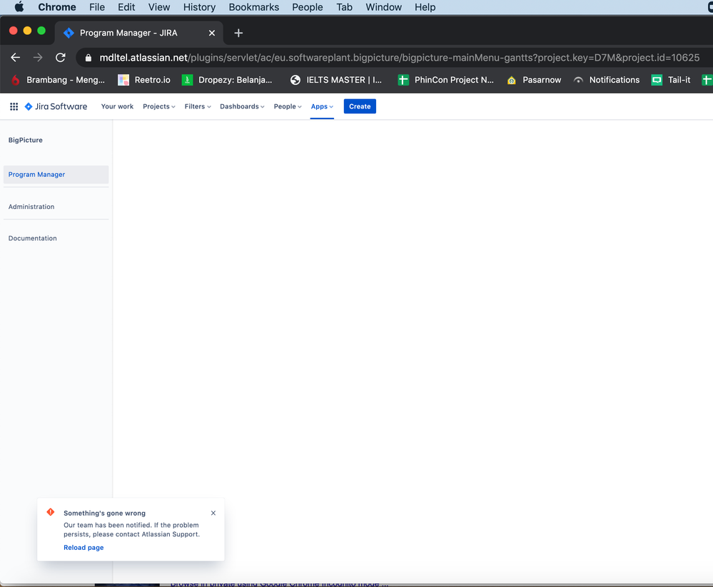Click the browser address bar
The height and width of the screenshot is (587, 713).
[x=285, y=57]
